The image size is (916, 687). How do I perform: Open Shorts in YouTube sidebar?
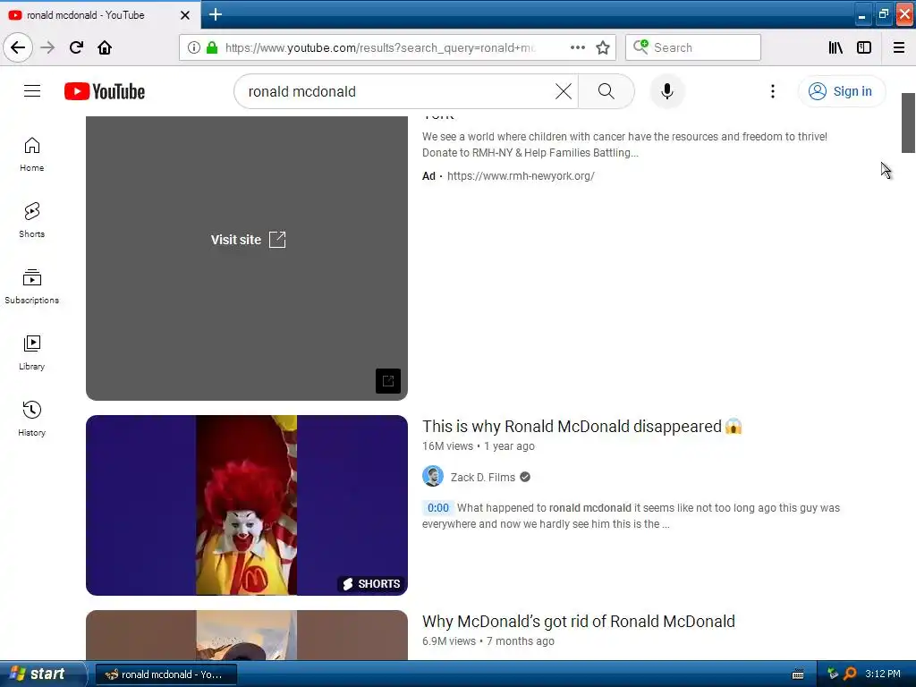31,221
